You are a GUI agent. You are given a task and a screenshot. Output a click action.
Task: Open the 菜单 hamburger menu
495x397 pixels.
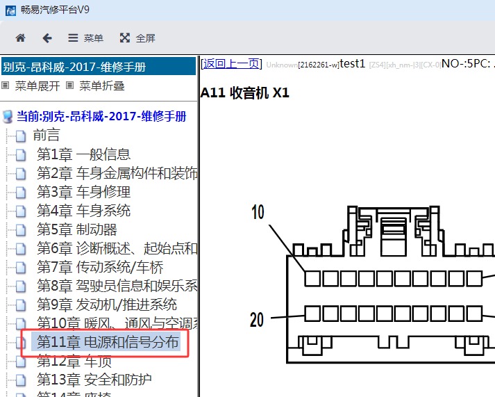85,38
